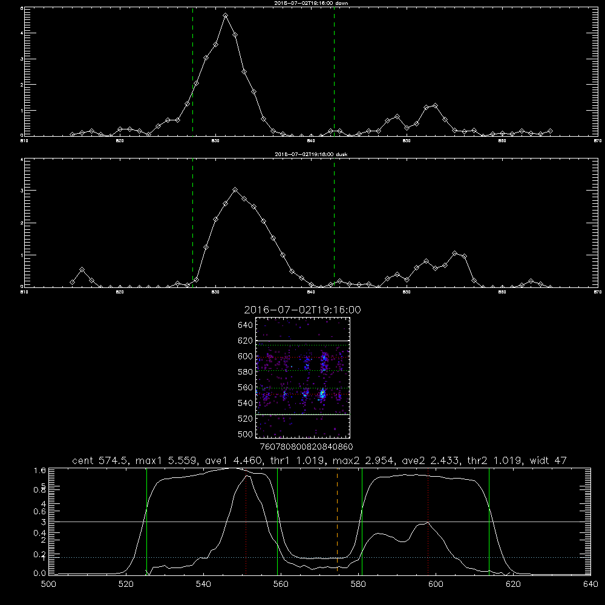The image size is (605, 605).
Task: Click the 560 label on the image y-axis
Action: [246, 387]
